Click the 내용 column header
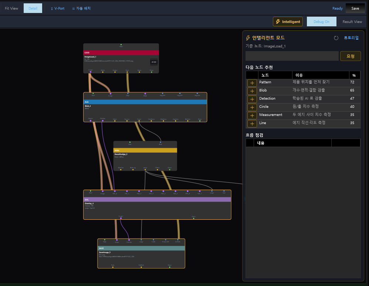The width and height of the screenshot is (369, 286). coord(292,143)
